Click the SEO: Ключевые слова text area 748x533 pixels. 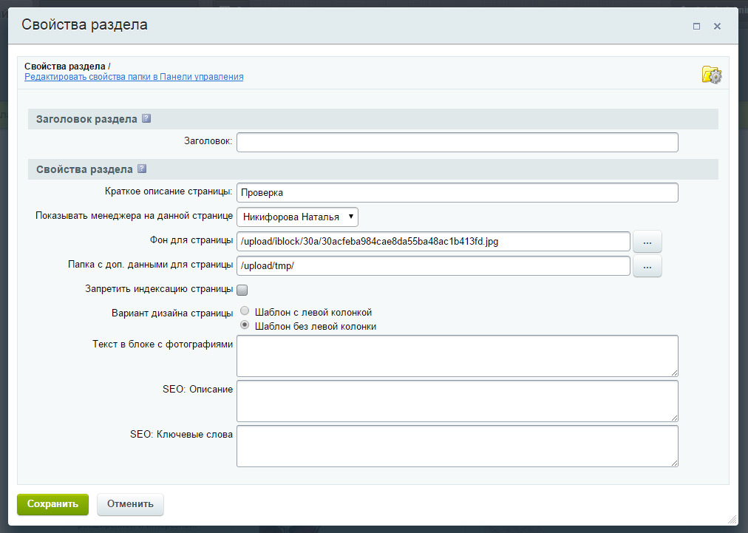pyautogui.click(x=457, y=447)
